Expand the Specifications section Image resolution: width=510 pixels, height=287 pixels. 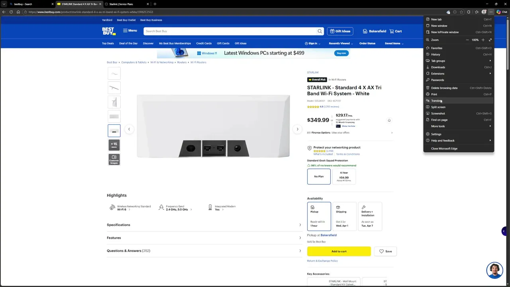[x=204, y=225]
